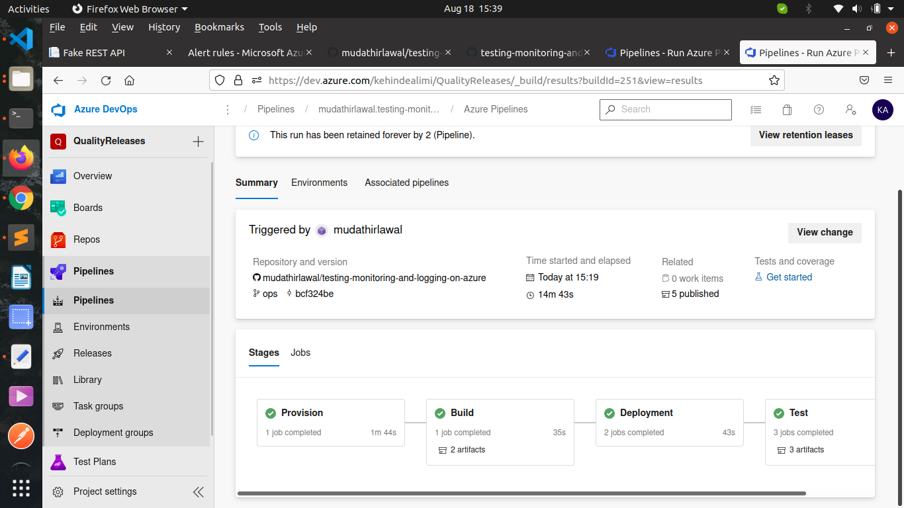This screenshot has height=508, width=904.
Task: Open the Bookmarks menu
Action: click(x=219, y=27)
